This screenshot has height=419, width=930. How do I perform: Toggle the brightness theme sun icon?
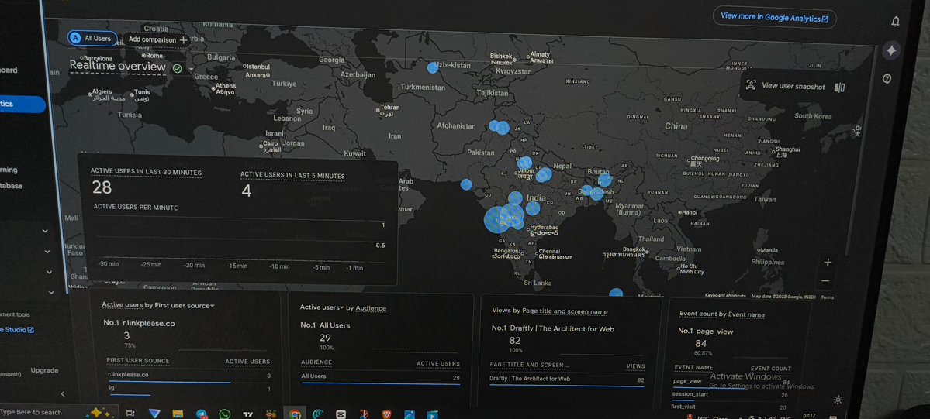pos(838,400)
